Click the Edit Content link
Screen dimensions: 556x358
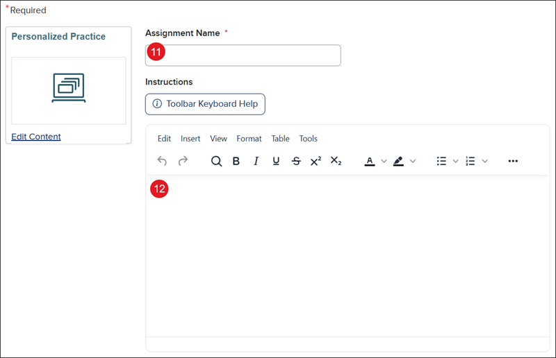click(36, 137)
